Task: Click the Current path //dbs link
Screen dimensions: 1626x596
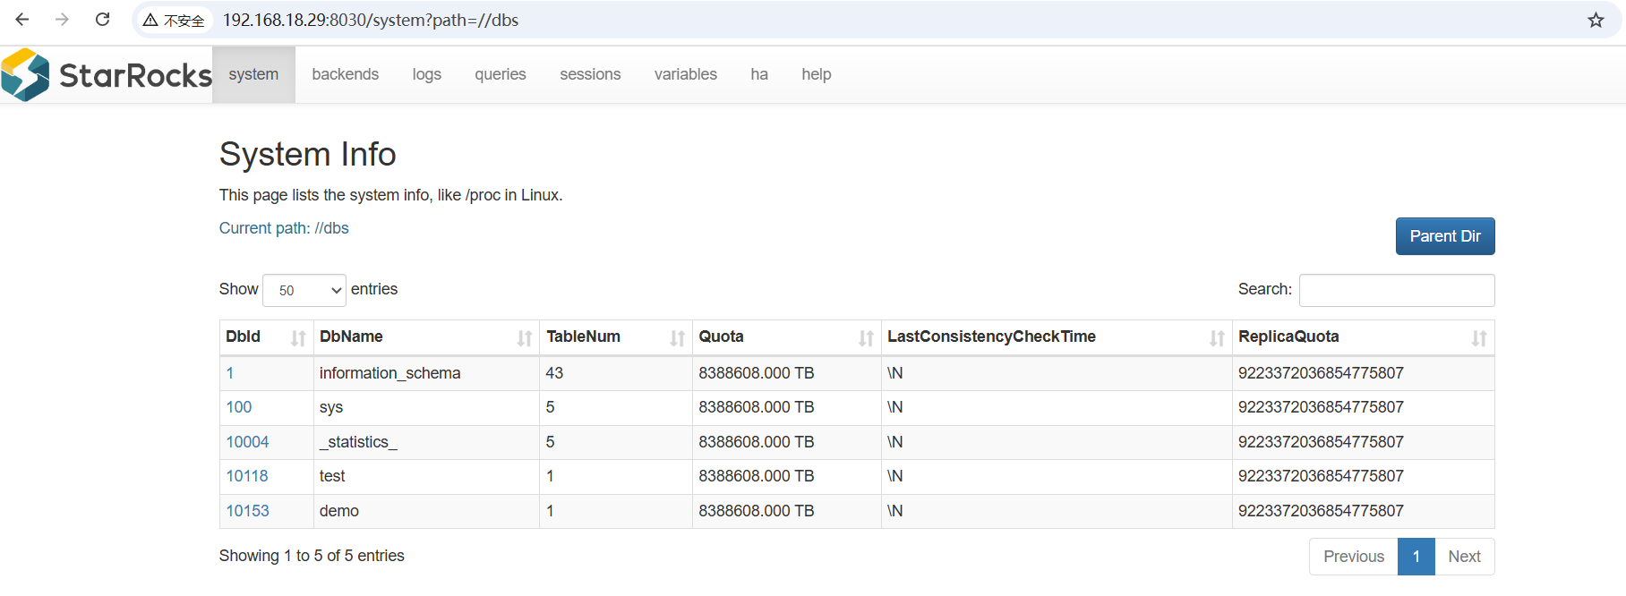Action: tap(284, 228)
